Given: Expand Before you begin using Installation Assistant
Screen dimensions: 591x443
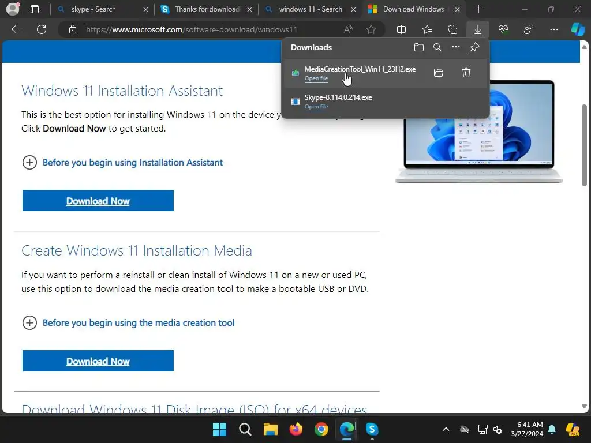Looking at the screenshot, I should tap(122, 162).
